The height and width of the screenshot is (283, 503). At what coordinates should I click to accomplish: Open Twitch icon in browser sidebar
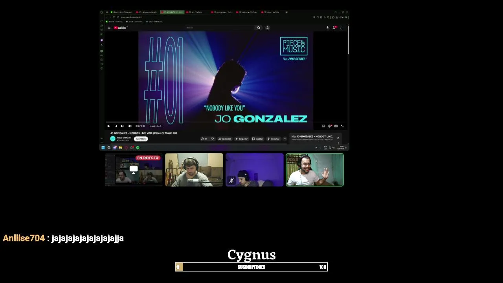(x=101, y=40)
